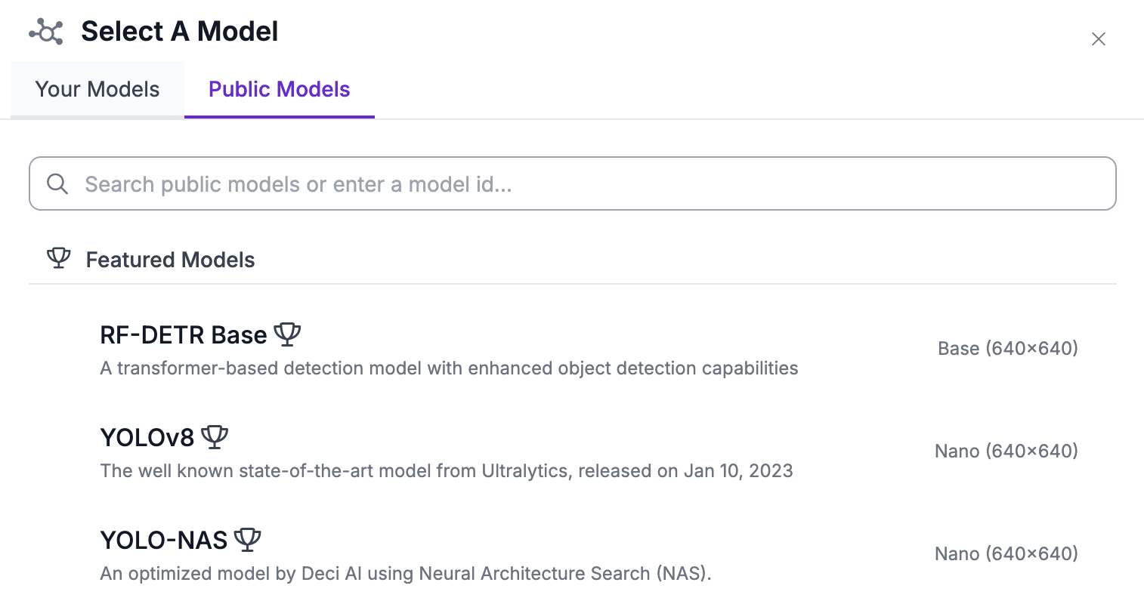Open the Base (640×640) size selector for RF-DETR
1144x607 pixels.
[1007, 348]
